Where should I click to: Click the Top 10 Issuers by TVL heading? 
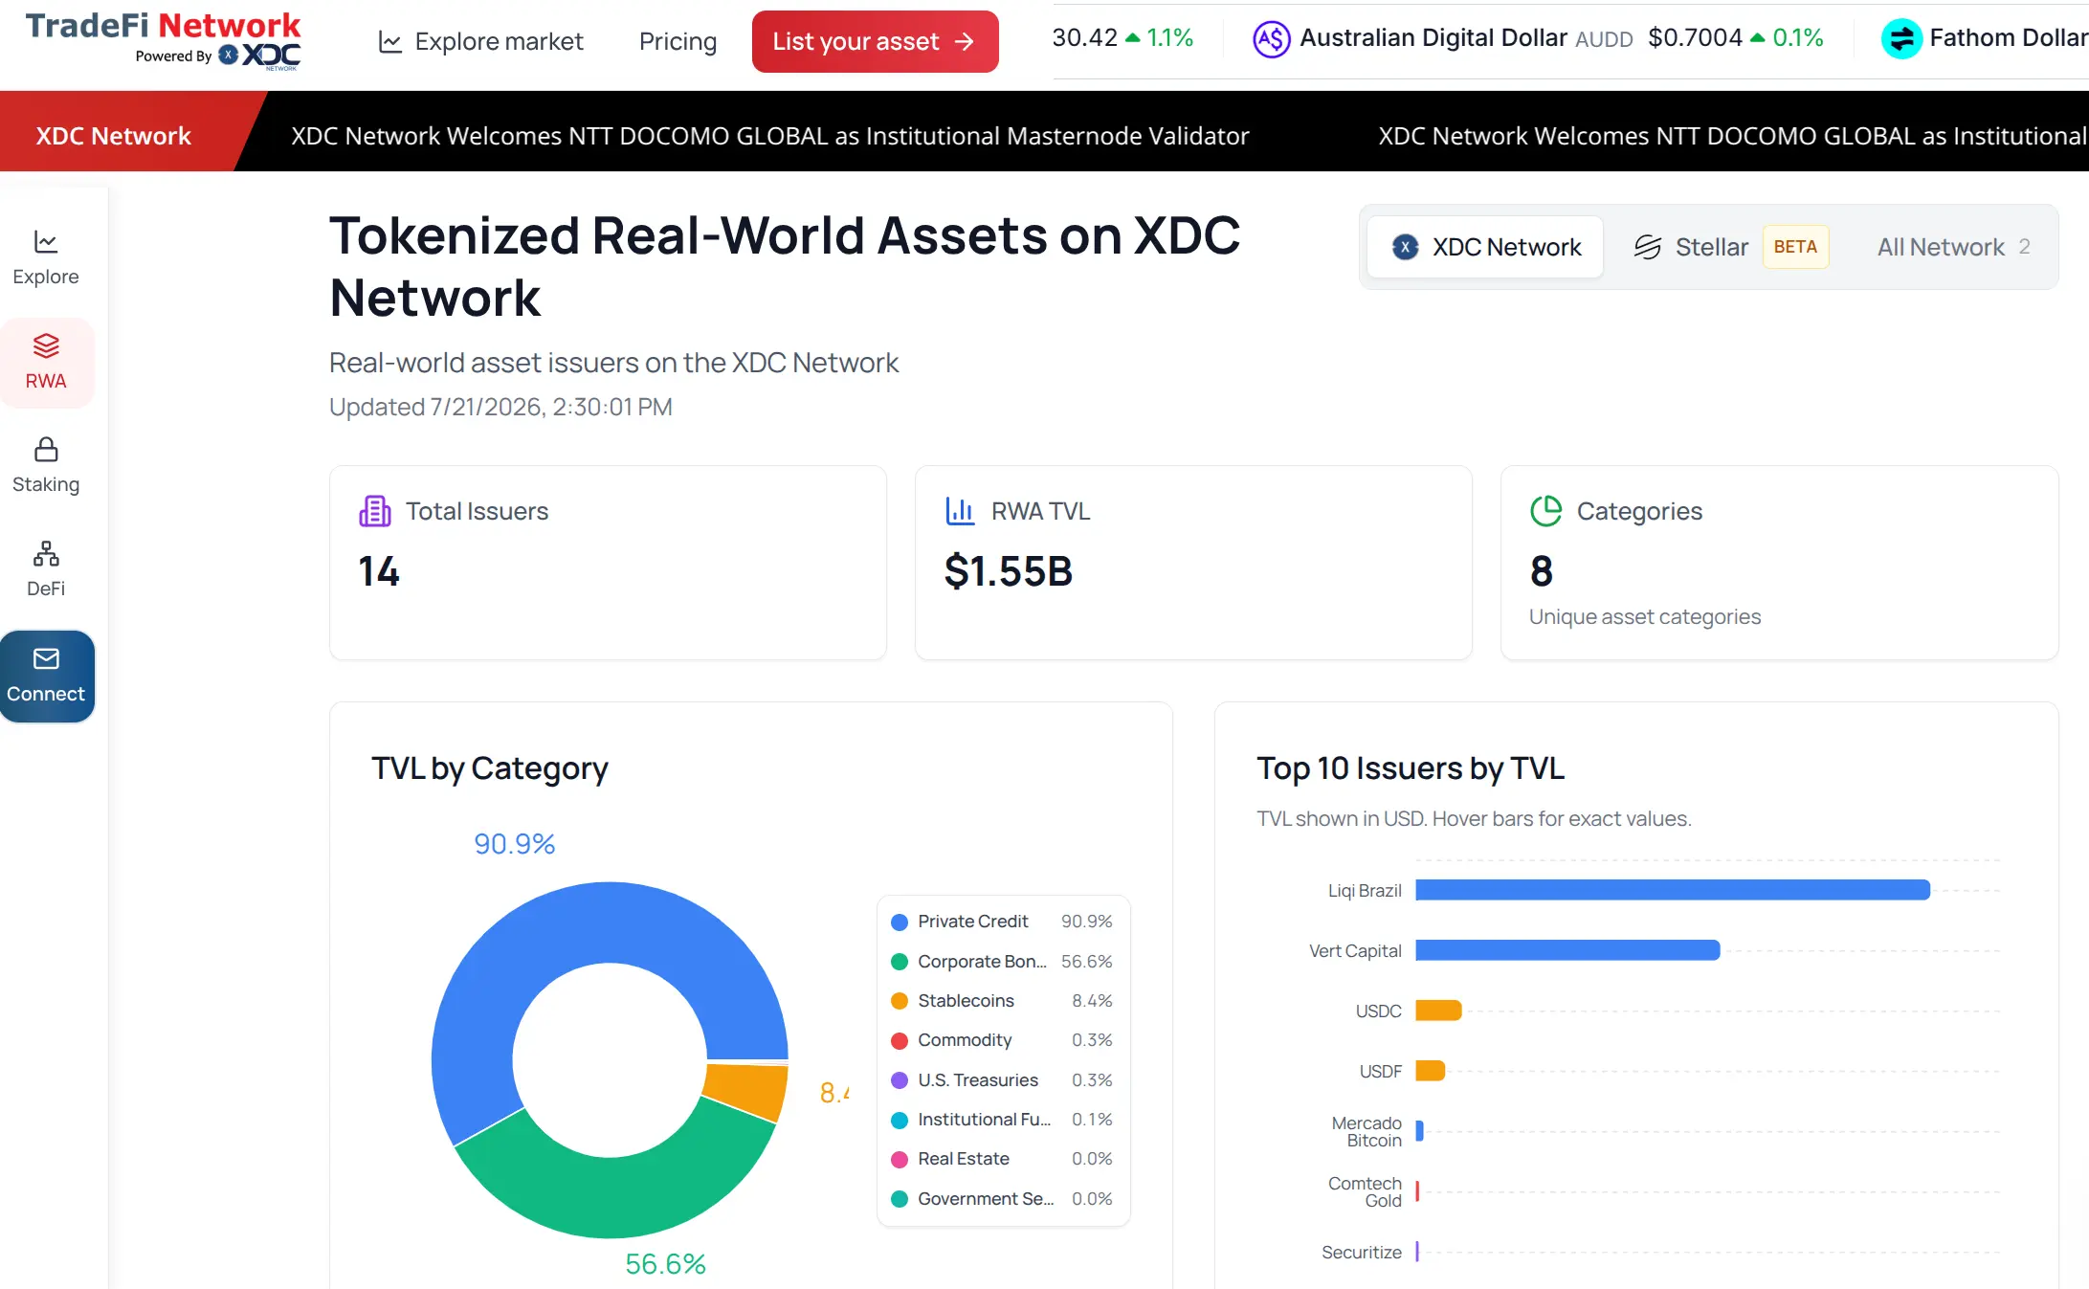1411,768
